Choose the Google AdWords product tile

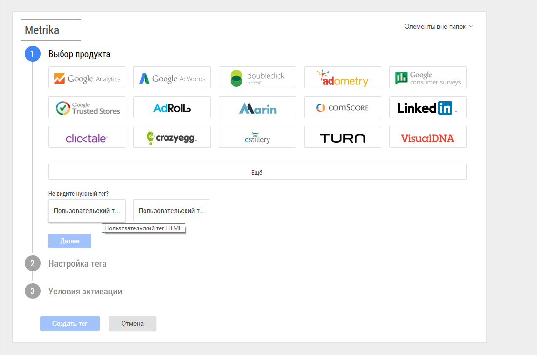click(x=172, y=78)
